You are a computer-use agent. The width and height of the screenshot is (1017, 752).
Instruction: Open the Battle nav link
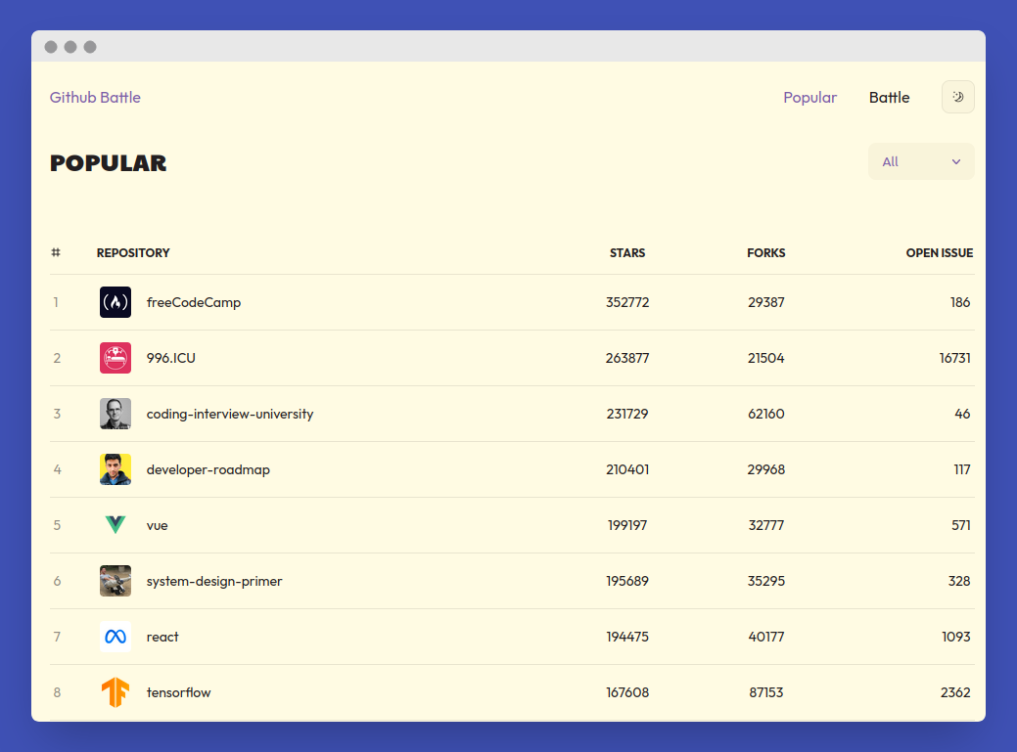click(889, 97)
